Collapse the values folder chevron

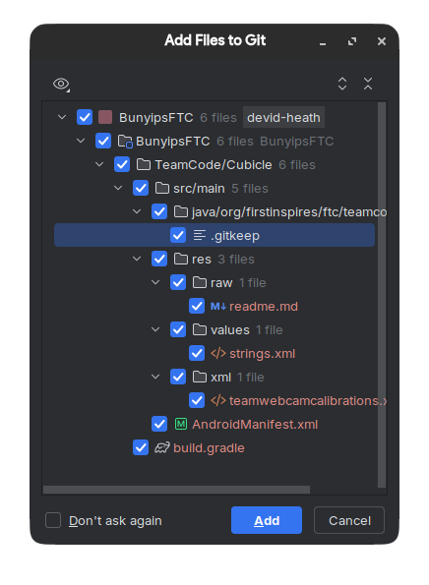[x=155, y=329]
